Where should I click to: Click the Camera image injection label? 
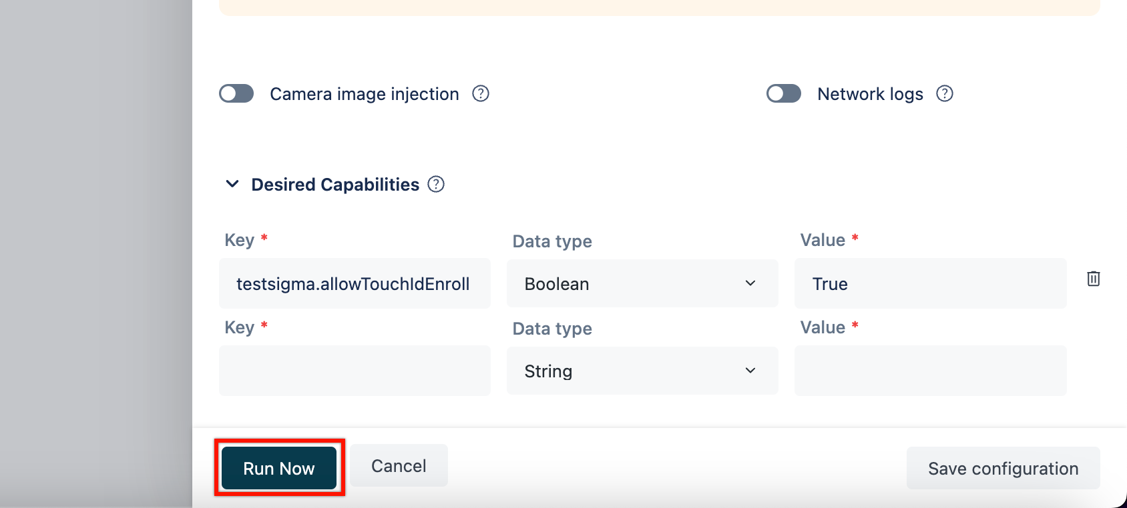[365, 94]
